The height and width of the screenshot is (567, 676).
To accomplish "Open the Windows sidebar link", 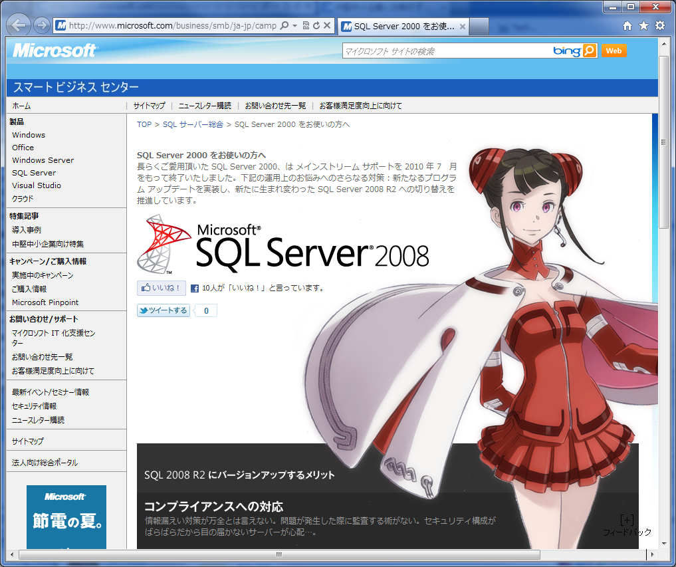I will 29,135.
